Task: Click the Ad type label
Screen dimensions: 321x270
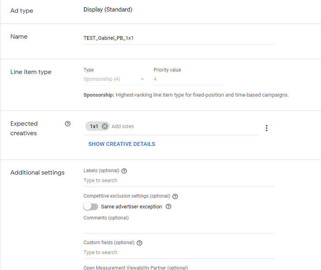Action: pyautogui.click(x=22, y=11)
